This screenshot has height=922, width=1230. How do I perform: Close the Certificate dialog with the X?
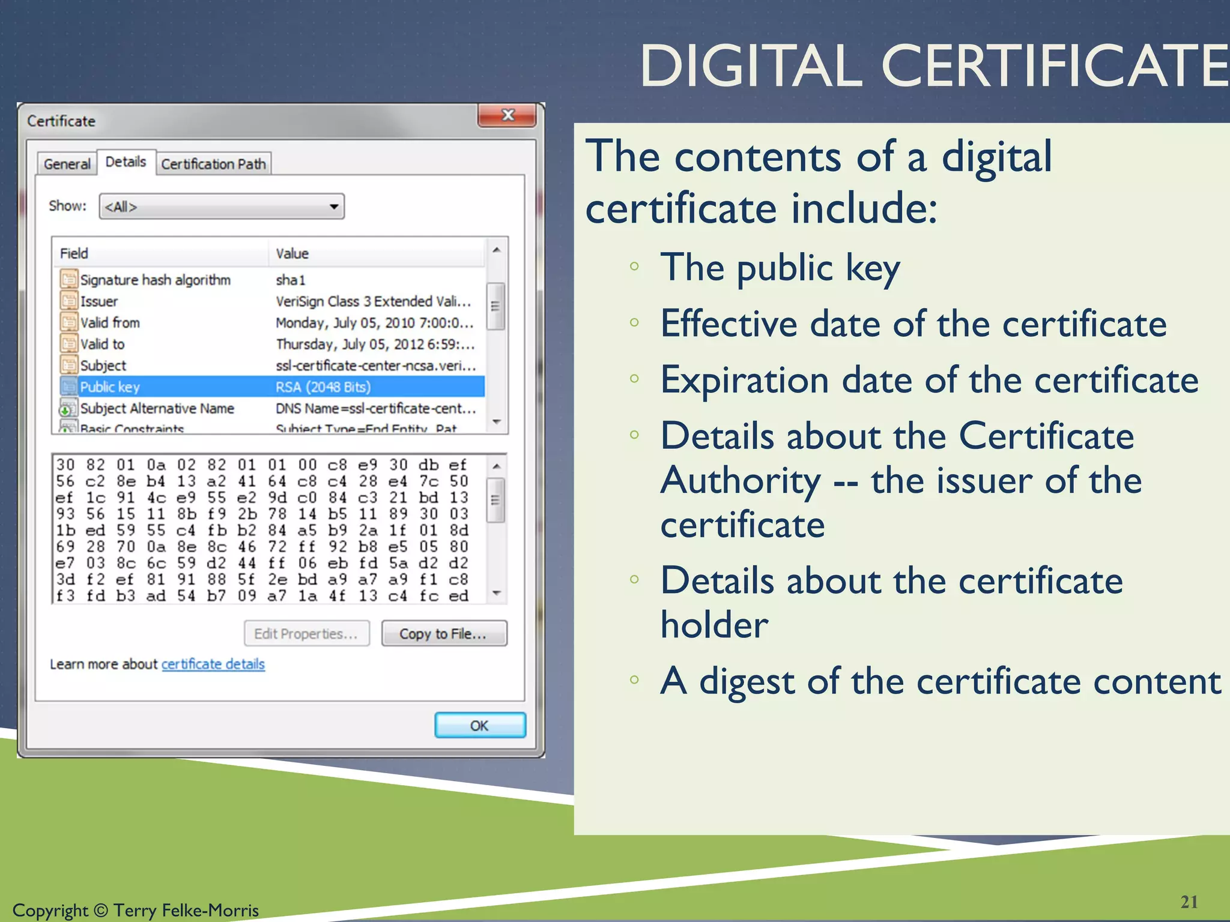(507, 115)
